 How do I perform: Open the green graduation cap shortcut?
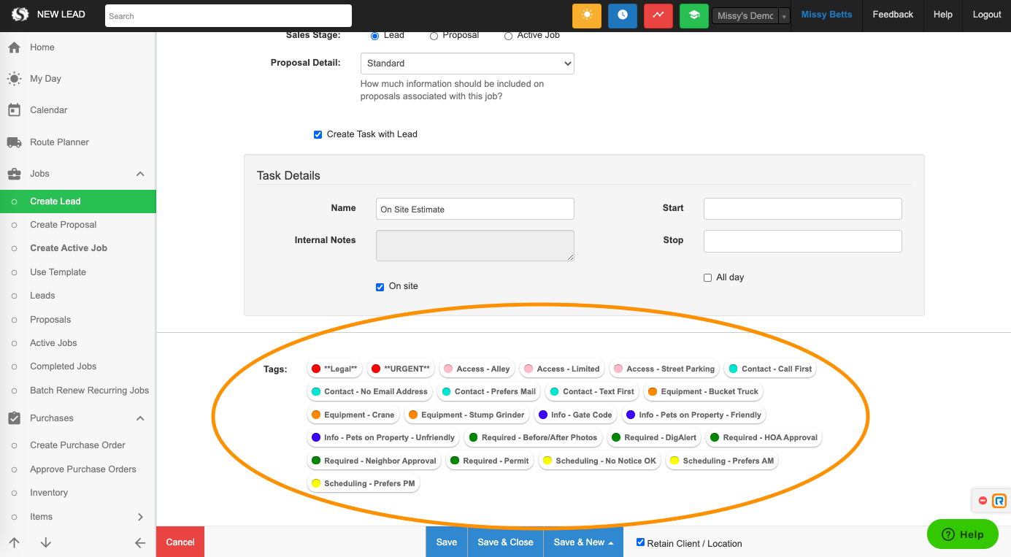694,15
